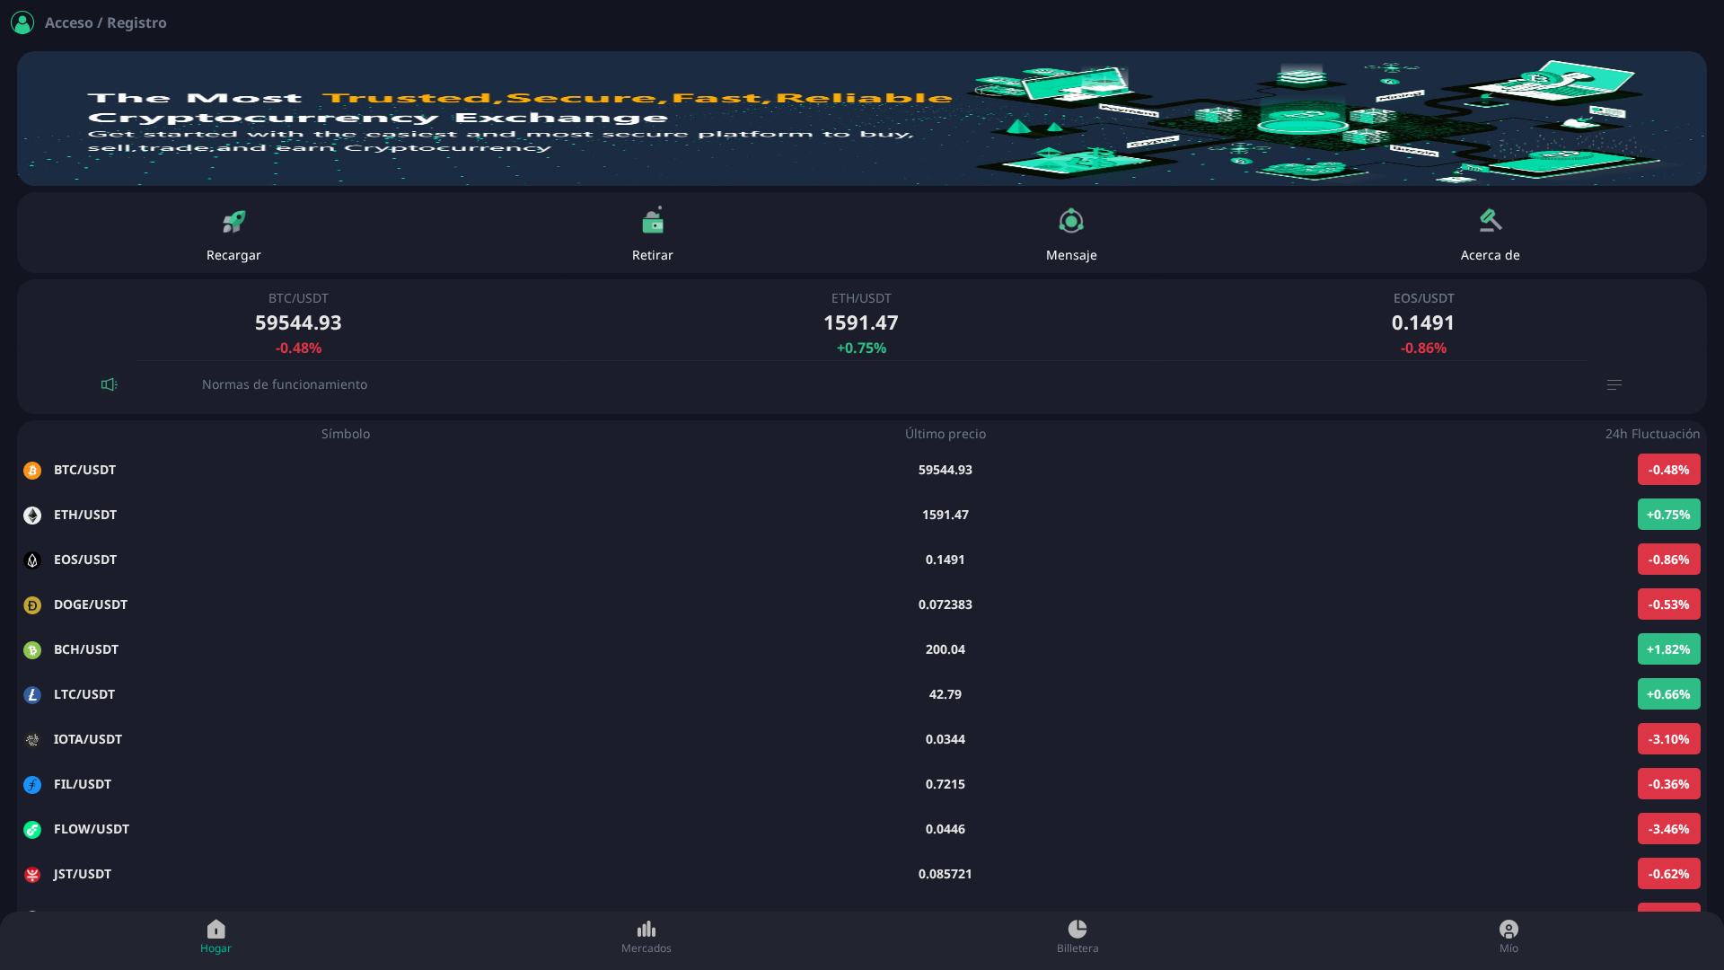This screenshot has width=1724, height=970.
Task: Click the Recargar label
Action: coord(233,255)
